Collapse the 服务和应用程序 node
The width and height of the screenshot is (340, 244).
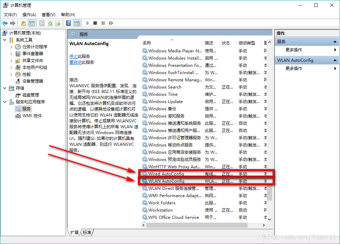[x=5, y=102]
